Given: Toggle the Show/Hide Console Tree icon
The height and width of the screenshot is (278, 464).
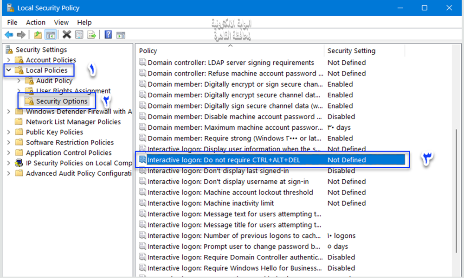Looking at the screenshot, I should tap(51, 34).
